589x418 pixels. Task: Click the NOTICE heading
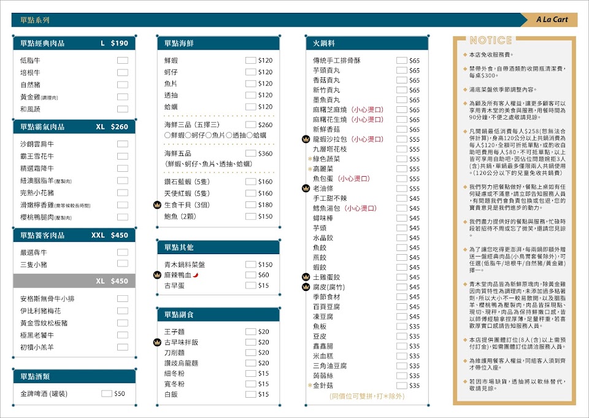click(x=491, y=41)
